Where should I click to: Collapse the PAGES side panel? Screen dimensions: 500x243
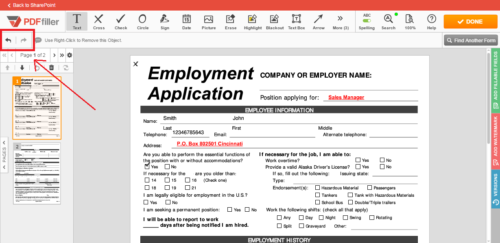[4, 154]
